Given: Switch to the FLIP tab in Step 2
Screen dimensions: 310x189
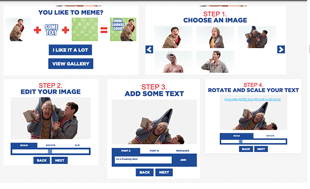Looking at the screenshot, I should pos(77,145).
